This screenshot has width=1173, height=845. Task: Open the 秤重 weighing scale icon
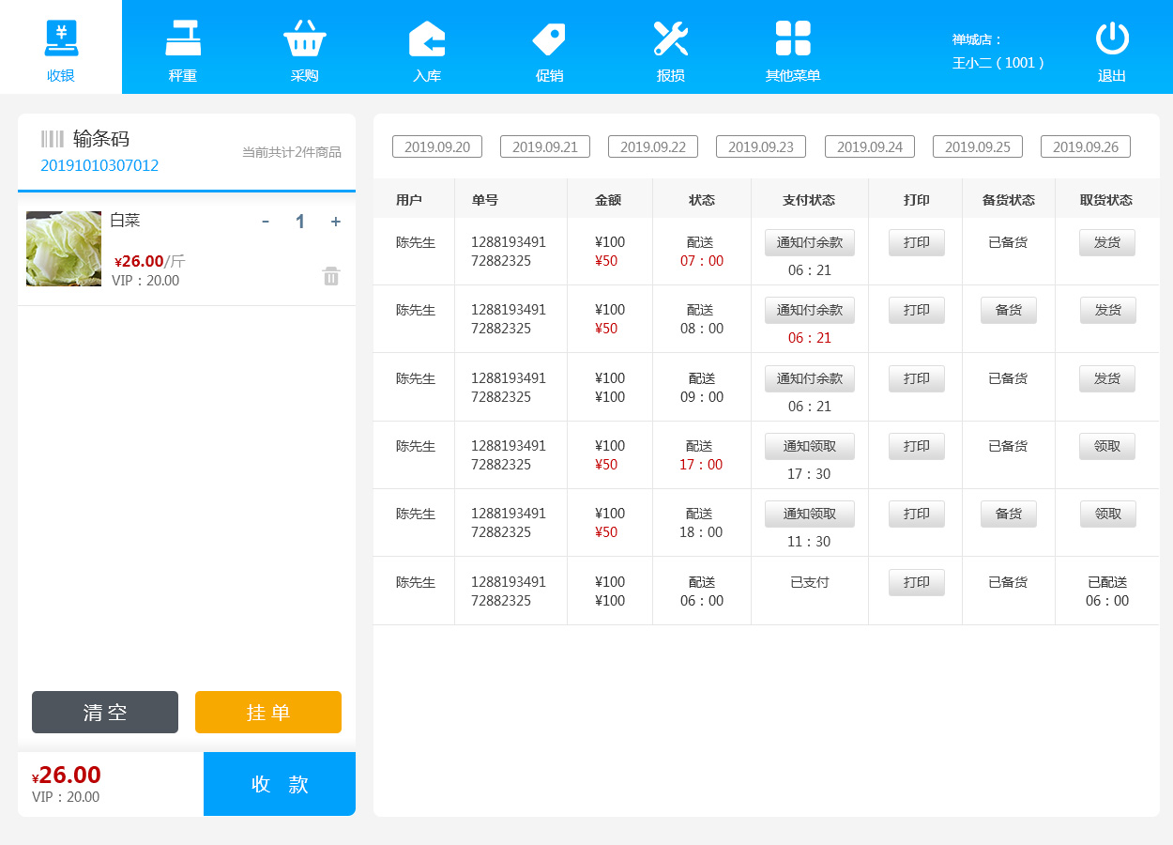click(x=183, y=39)
